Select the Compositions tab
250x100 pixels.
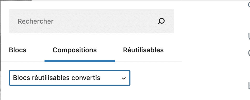tap(75, 50)
